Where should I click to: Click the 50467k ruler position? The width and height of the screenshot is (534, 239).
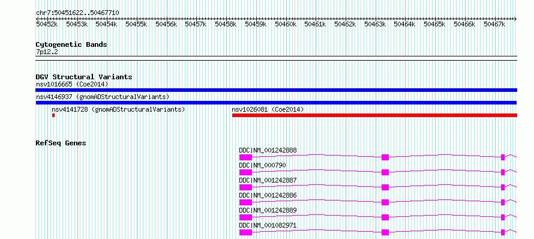494,24
